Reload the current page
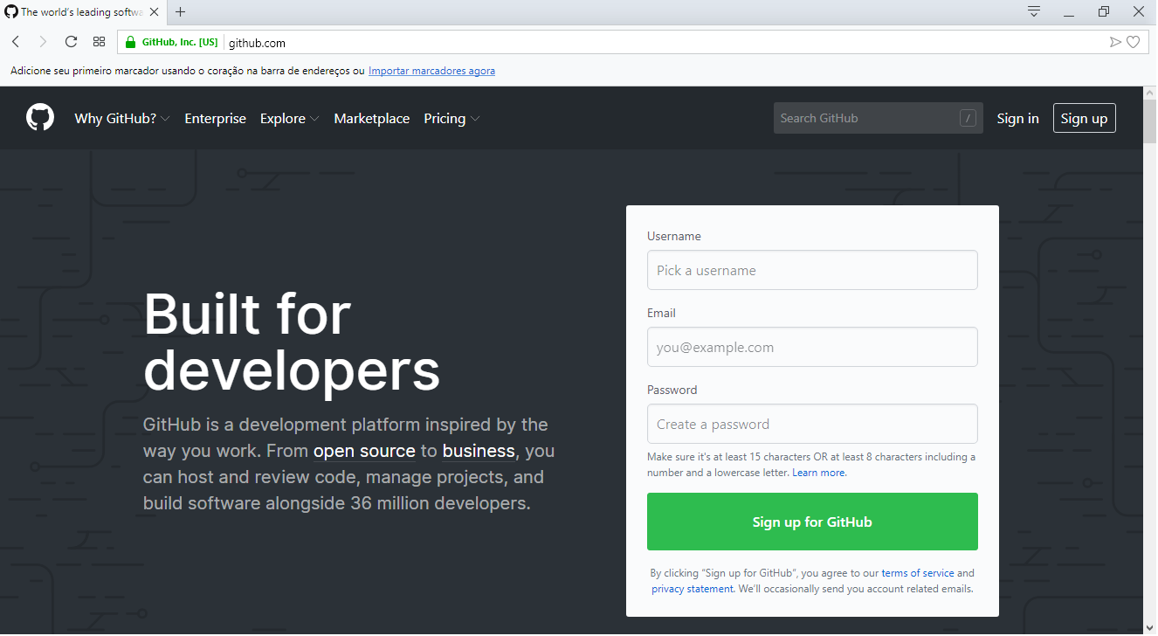 [70, 41]
